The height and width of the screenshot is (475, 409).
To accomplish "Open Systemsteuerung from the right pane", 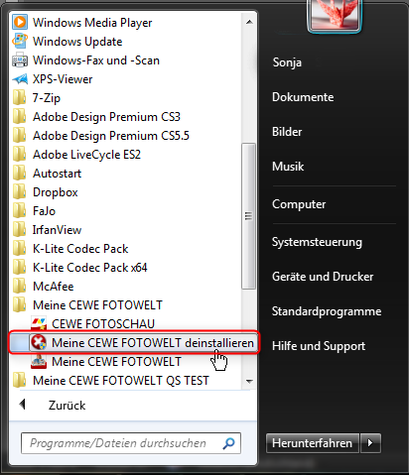I will pyautogui.click(x=317, y=242).
